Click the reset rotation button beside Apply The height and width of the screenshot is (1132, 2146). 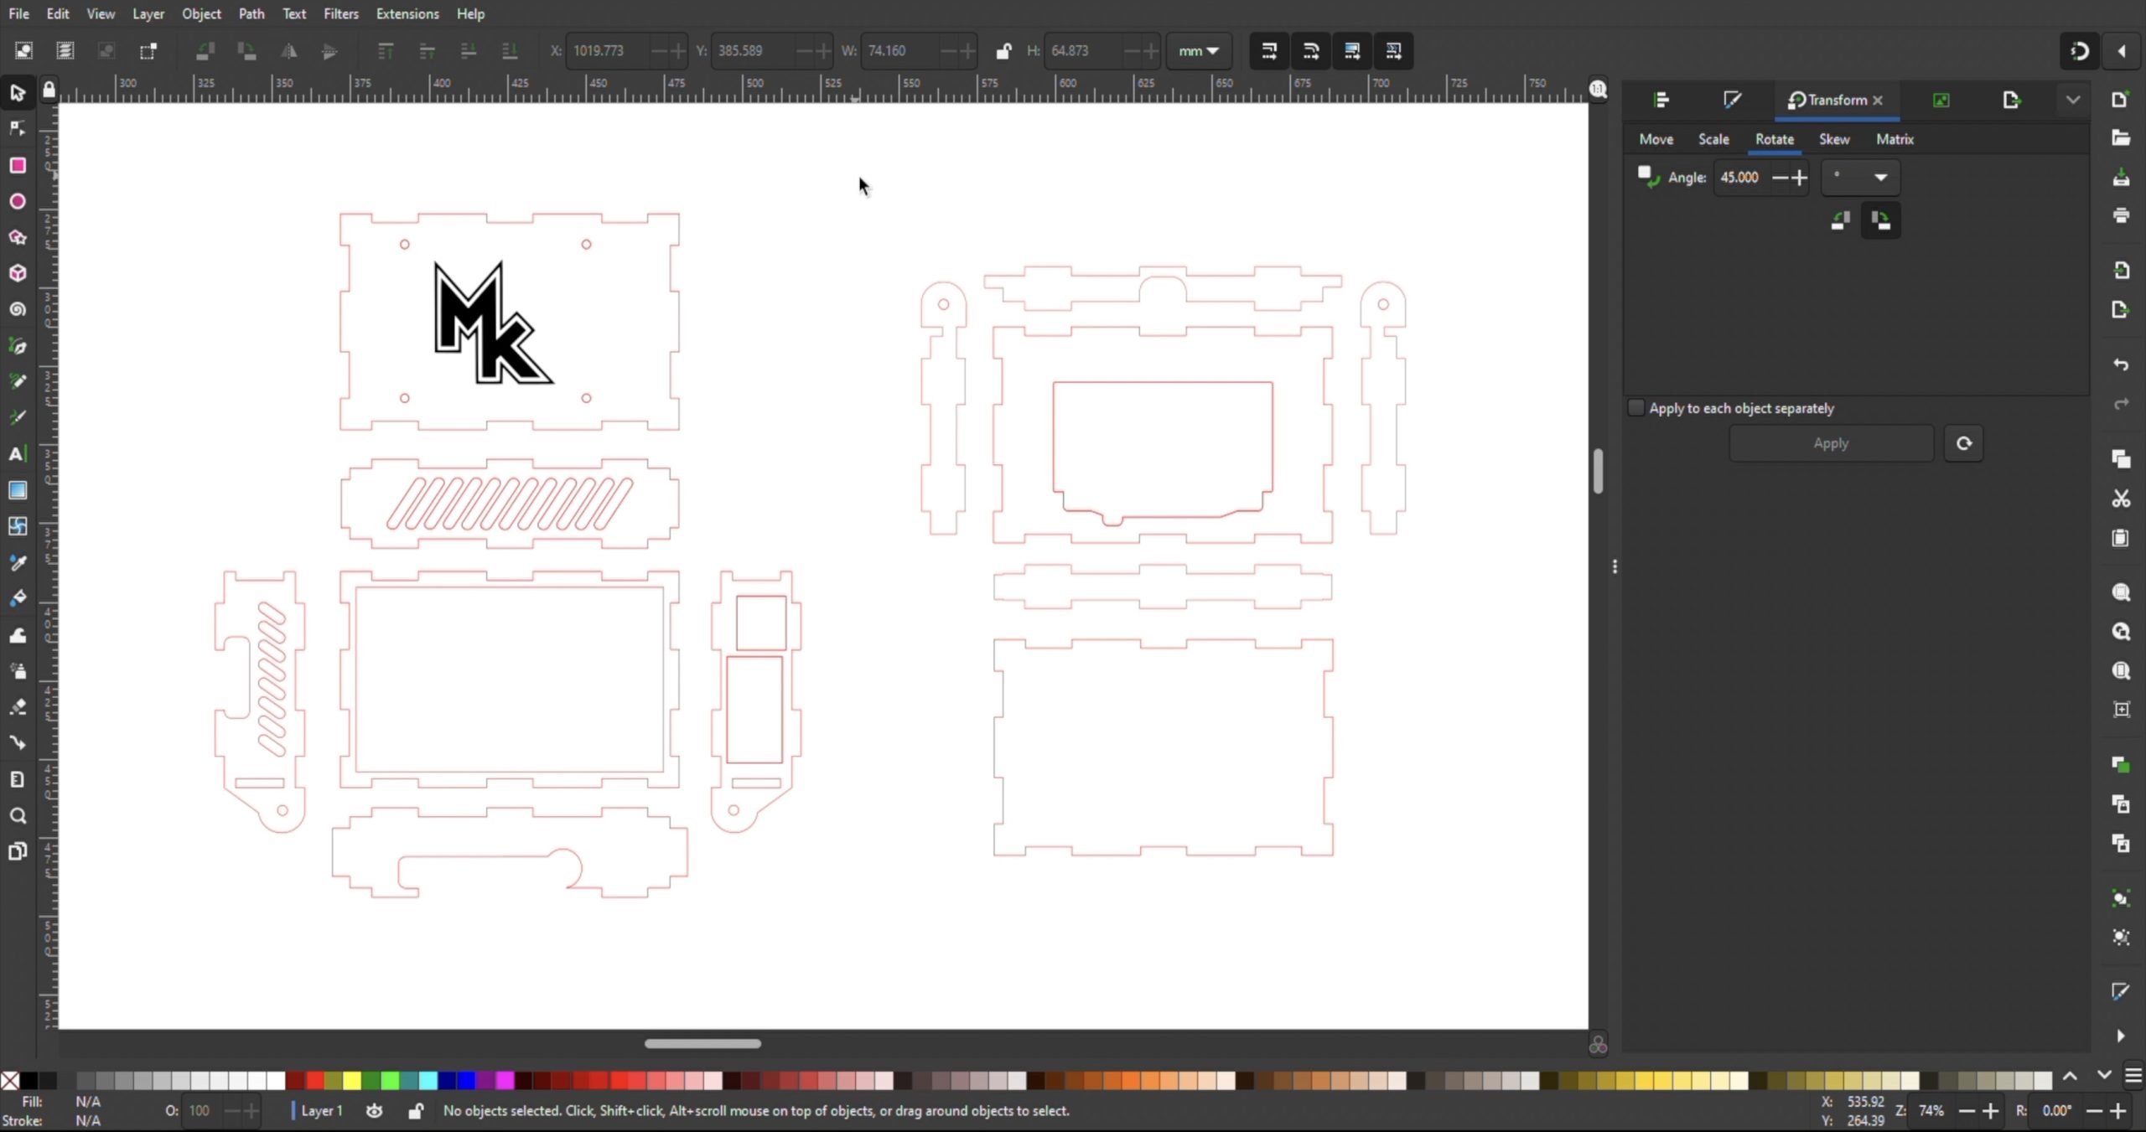pyautogui.click(x=1963, y=442)
